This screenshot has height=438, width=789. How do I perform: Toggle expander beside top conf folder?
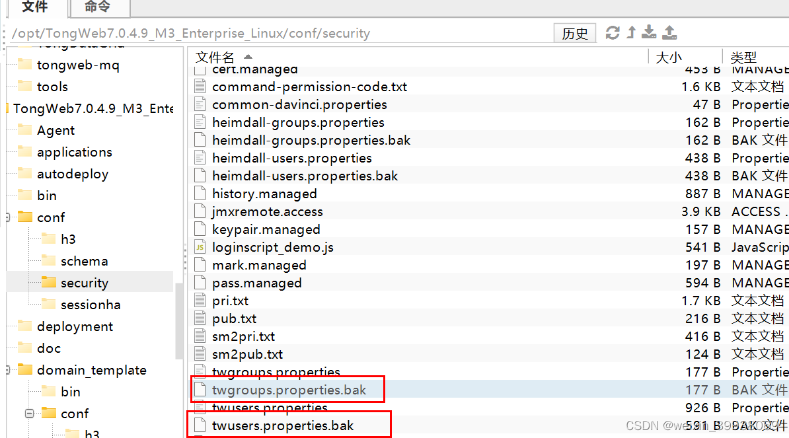[x=7, y=217]
